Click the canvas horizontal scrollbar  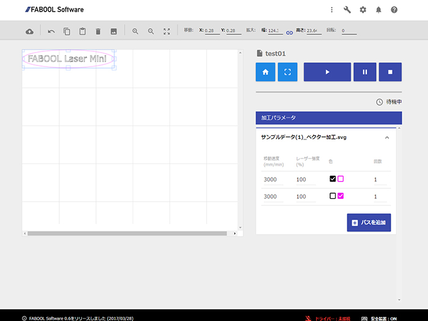click(x=127, y=234)
